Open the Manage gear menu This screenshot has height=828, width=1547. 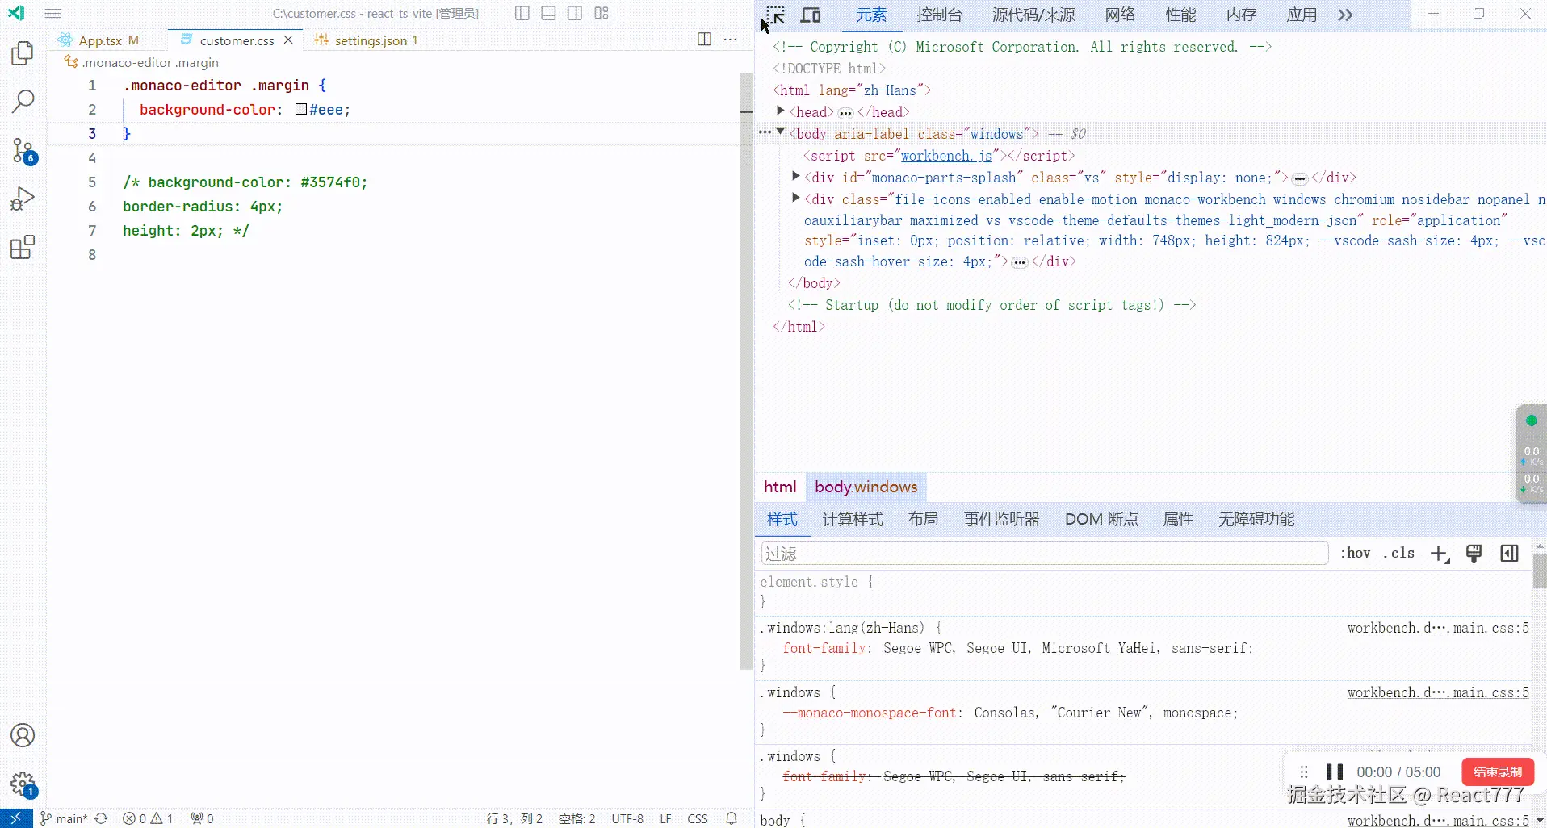click(x=23, y=784)
